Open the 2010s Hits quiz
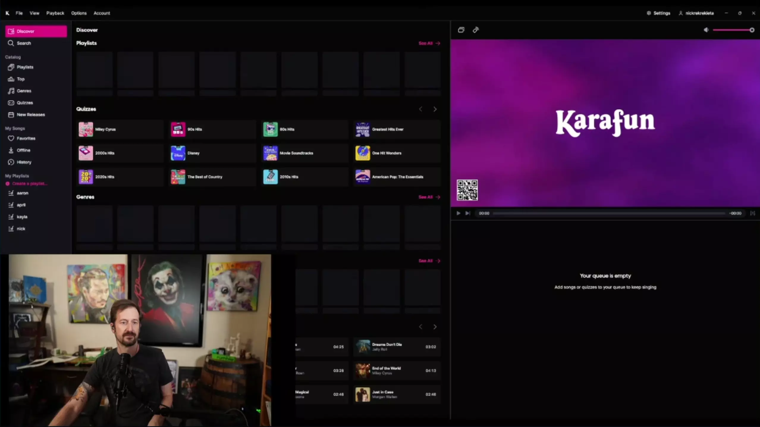Viewport: 760px width, 427px height. pyautogui.click(x=305, y=177)
